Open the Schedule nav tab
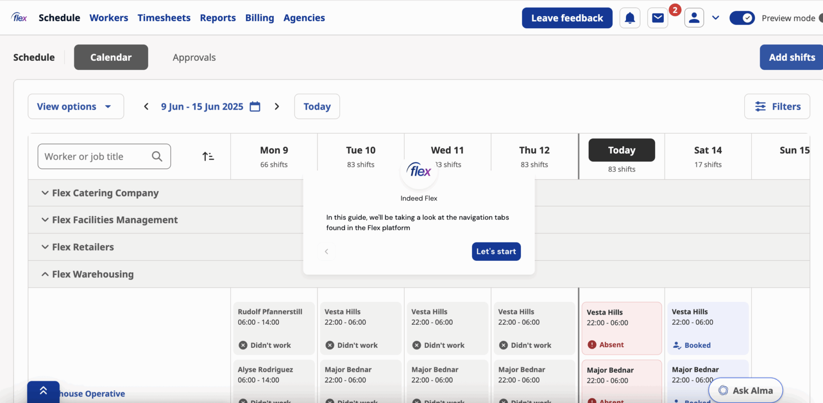The image size is (823, 403). (59, 18)
